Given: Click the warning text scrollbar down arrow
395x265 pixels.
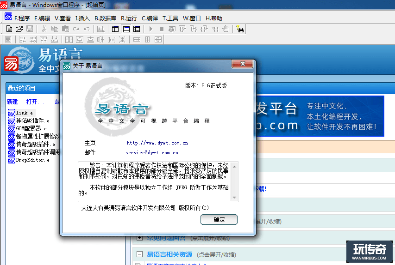Looking at the screenshot, I should 234,198.
